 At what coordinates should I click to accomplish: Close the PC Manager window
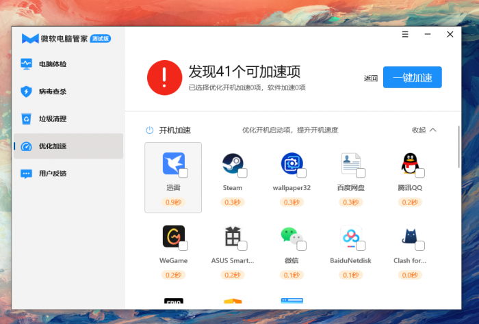pos(450,34)
